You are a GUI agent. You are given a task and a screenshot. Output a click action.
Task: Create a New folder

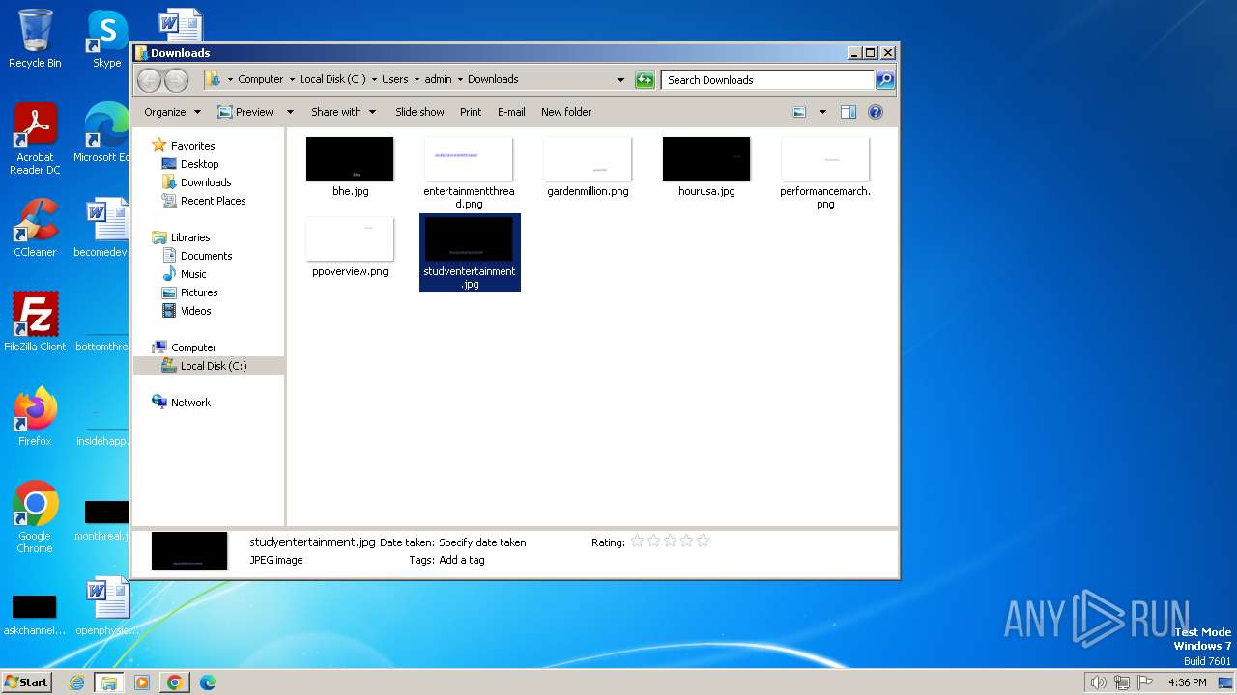pos(566,112)
